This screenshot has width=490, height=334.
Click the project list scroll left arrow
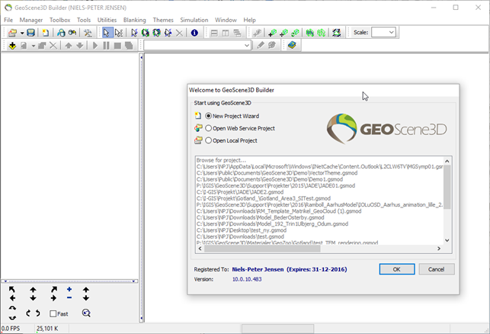[x=200, y=249]
